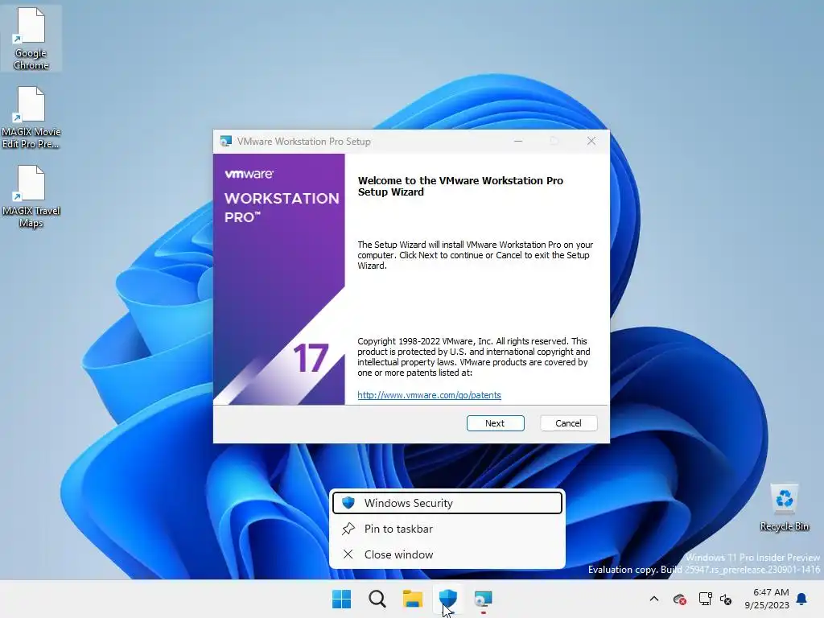The height and width of the screenshot is (618, 824).
Task: Show hidden system tray icons
Action: [654, 599]
